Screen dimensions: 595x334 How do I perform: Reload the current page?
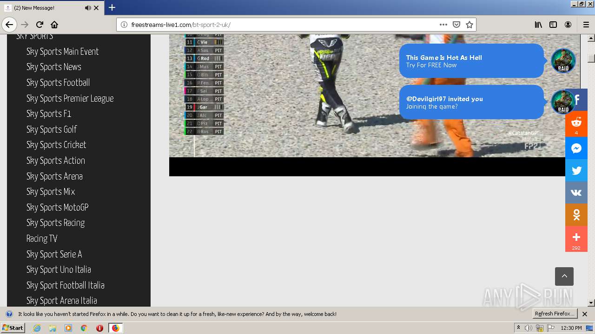point(40,25)
